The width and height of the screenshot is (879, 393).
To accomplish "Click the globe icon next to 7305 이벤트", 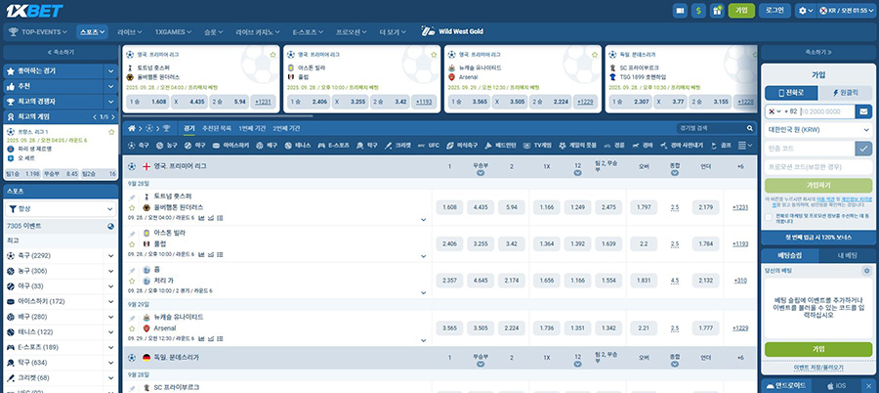I will pyautogui.click(x=111, y=226).
